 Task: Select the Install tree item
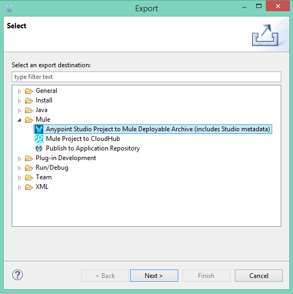(44, 100)
